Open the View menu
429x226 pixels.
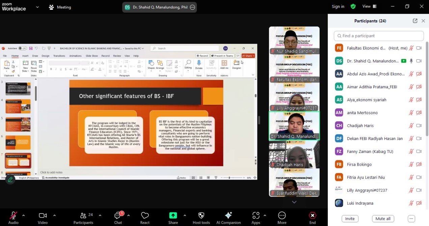tap(369, 6)
